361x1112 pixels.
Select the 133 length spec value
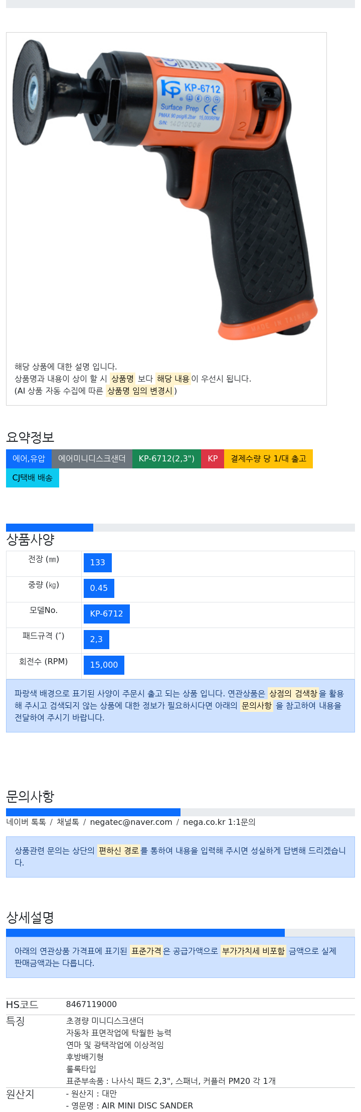(98, 563)
